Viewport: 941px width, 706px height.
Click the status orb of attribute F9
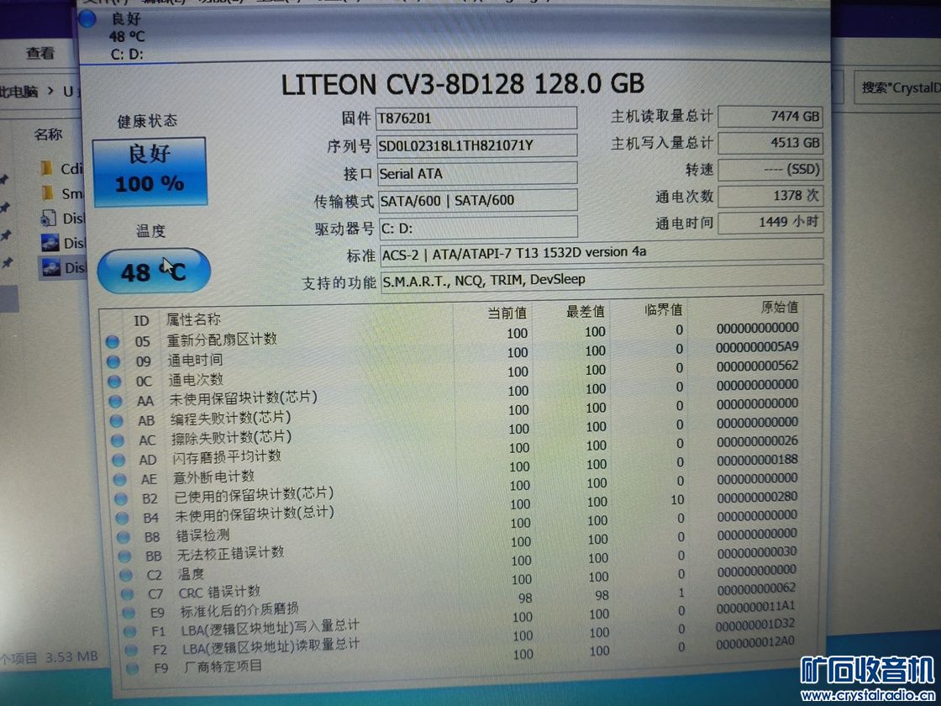[132, 668]
